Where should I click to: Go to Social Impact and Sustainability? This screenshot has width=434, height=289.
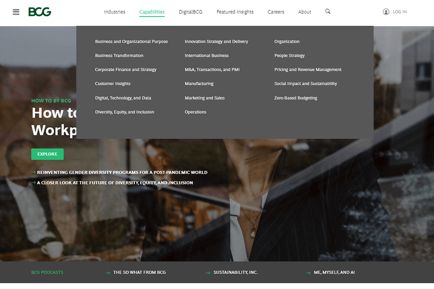pyautogui.click(x=306, y=84)
